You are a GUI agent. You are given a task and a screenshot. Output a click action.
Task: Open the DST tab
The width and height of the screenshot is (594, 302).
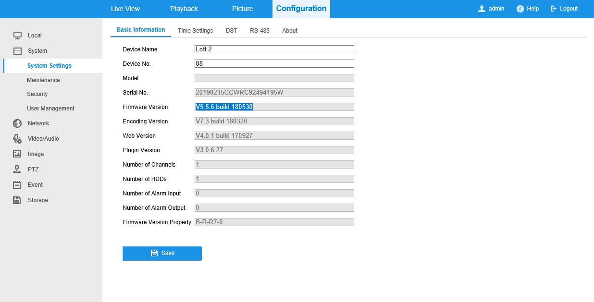tap(231, 31)
